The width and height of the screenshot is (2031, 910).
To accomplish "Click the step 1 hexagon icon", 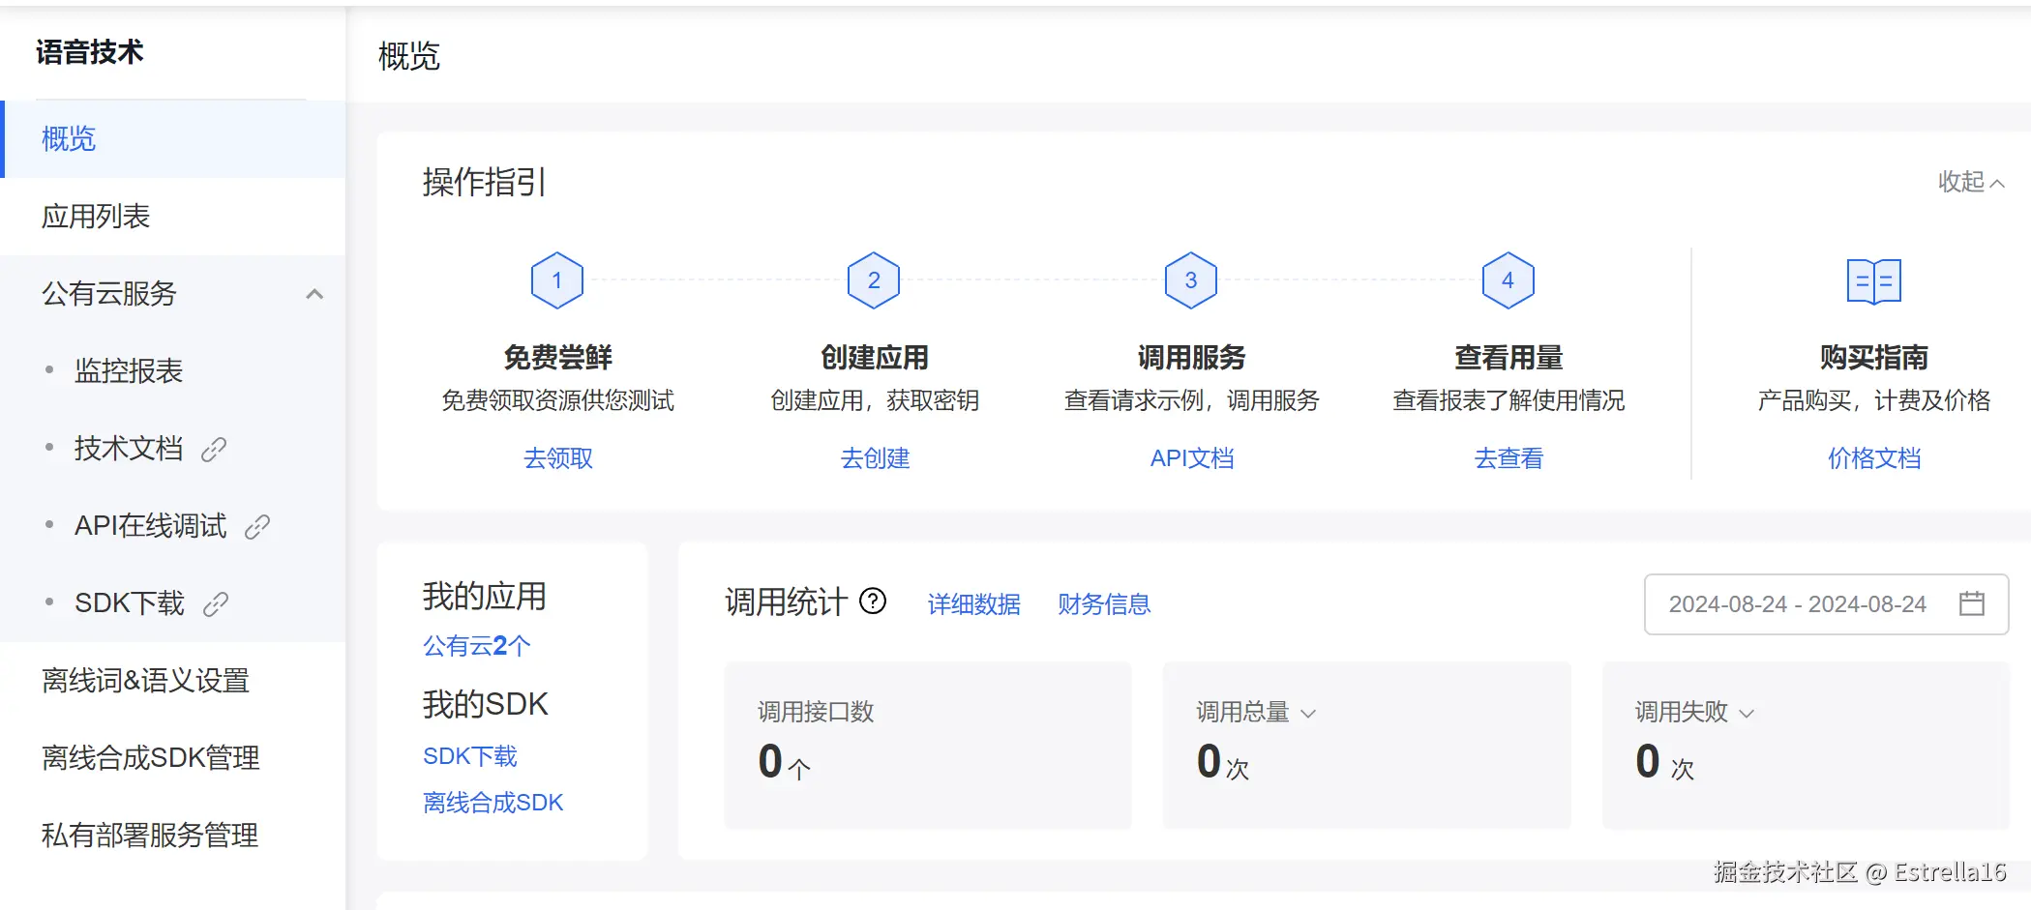I will coord(557,280).
